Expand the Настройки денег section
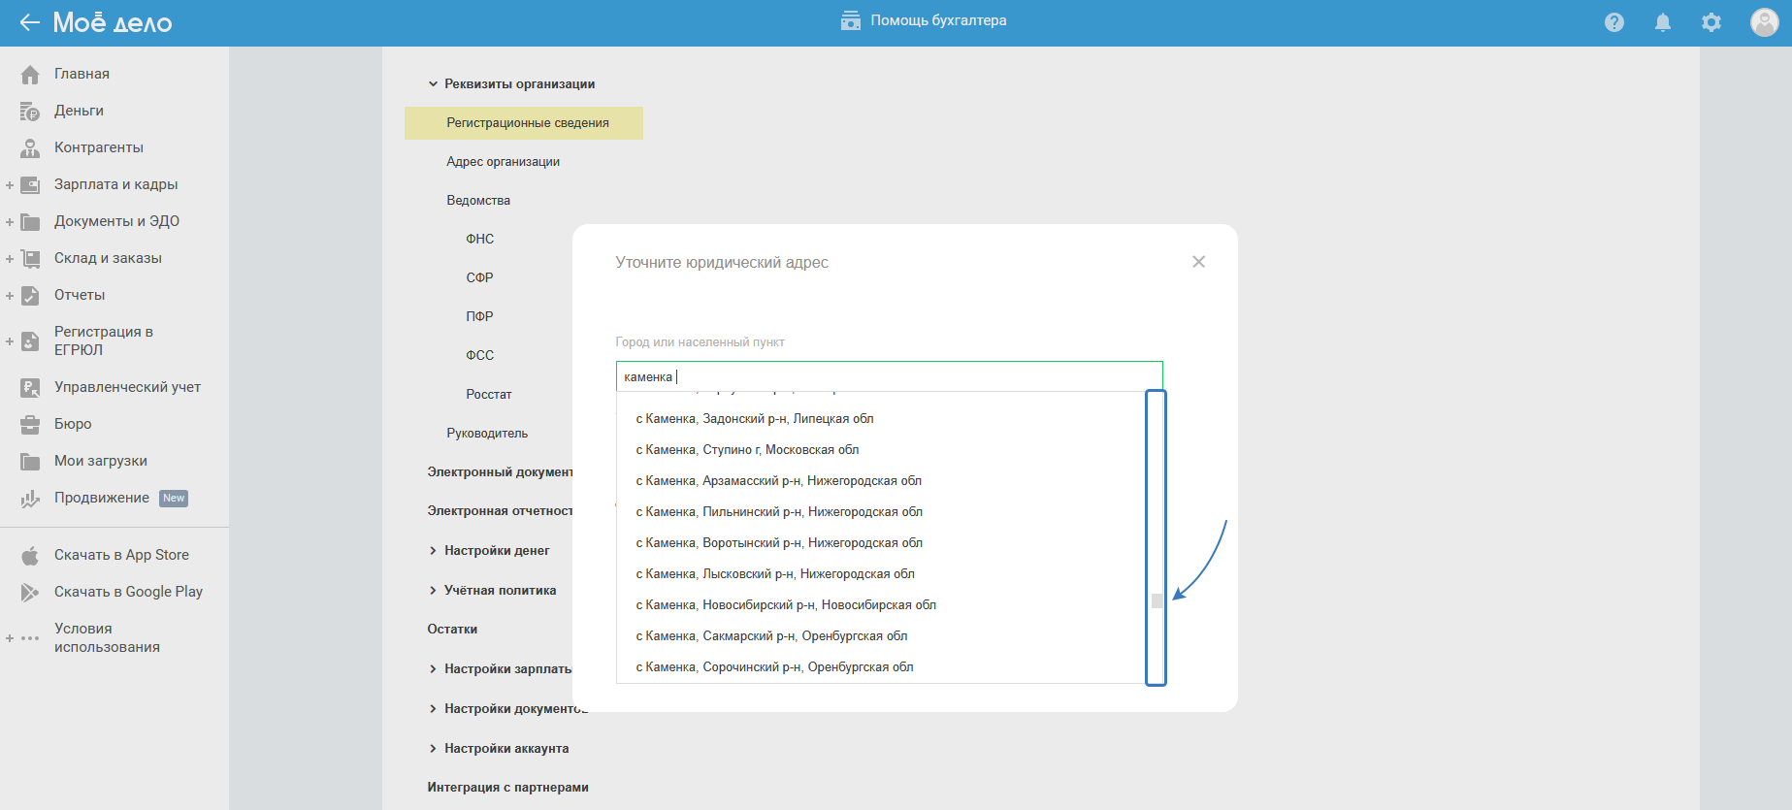1792x810 pixels. pyautogui.click(x=433, y=551)
